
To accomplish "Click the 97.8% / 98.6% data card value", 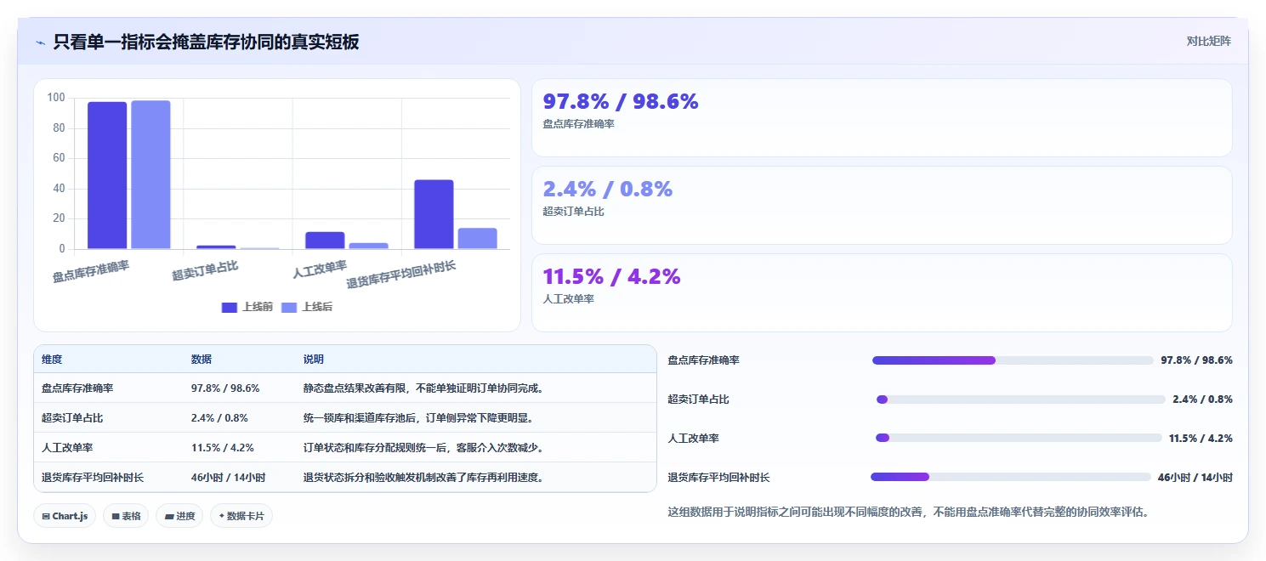I will click(621, 102).
